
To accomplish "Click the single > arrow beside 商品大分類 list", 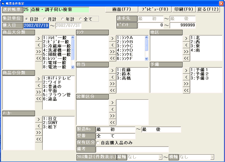I will 38,37.
